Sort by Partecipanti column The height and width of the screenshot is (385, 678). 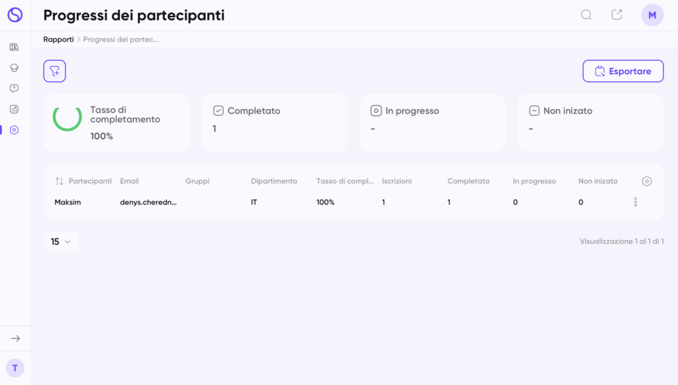59,181
